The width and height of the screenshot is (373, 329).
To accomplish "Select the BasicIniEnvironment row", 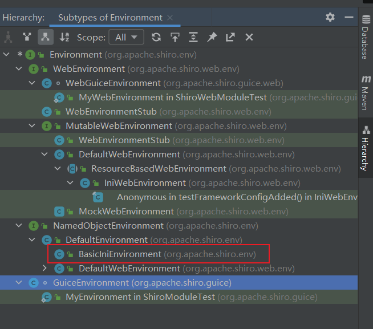I will pos(179,254).
